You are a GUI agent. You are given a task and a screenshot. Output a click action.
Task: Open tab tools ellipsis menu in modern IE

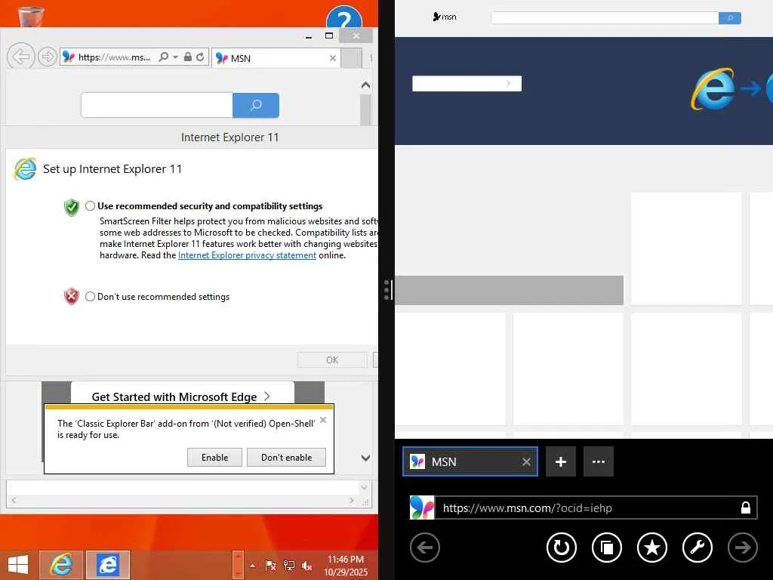pyautogui.click(x=599, y=461)
